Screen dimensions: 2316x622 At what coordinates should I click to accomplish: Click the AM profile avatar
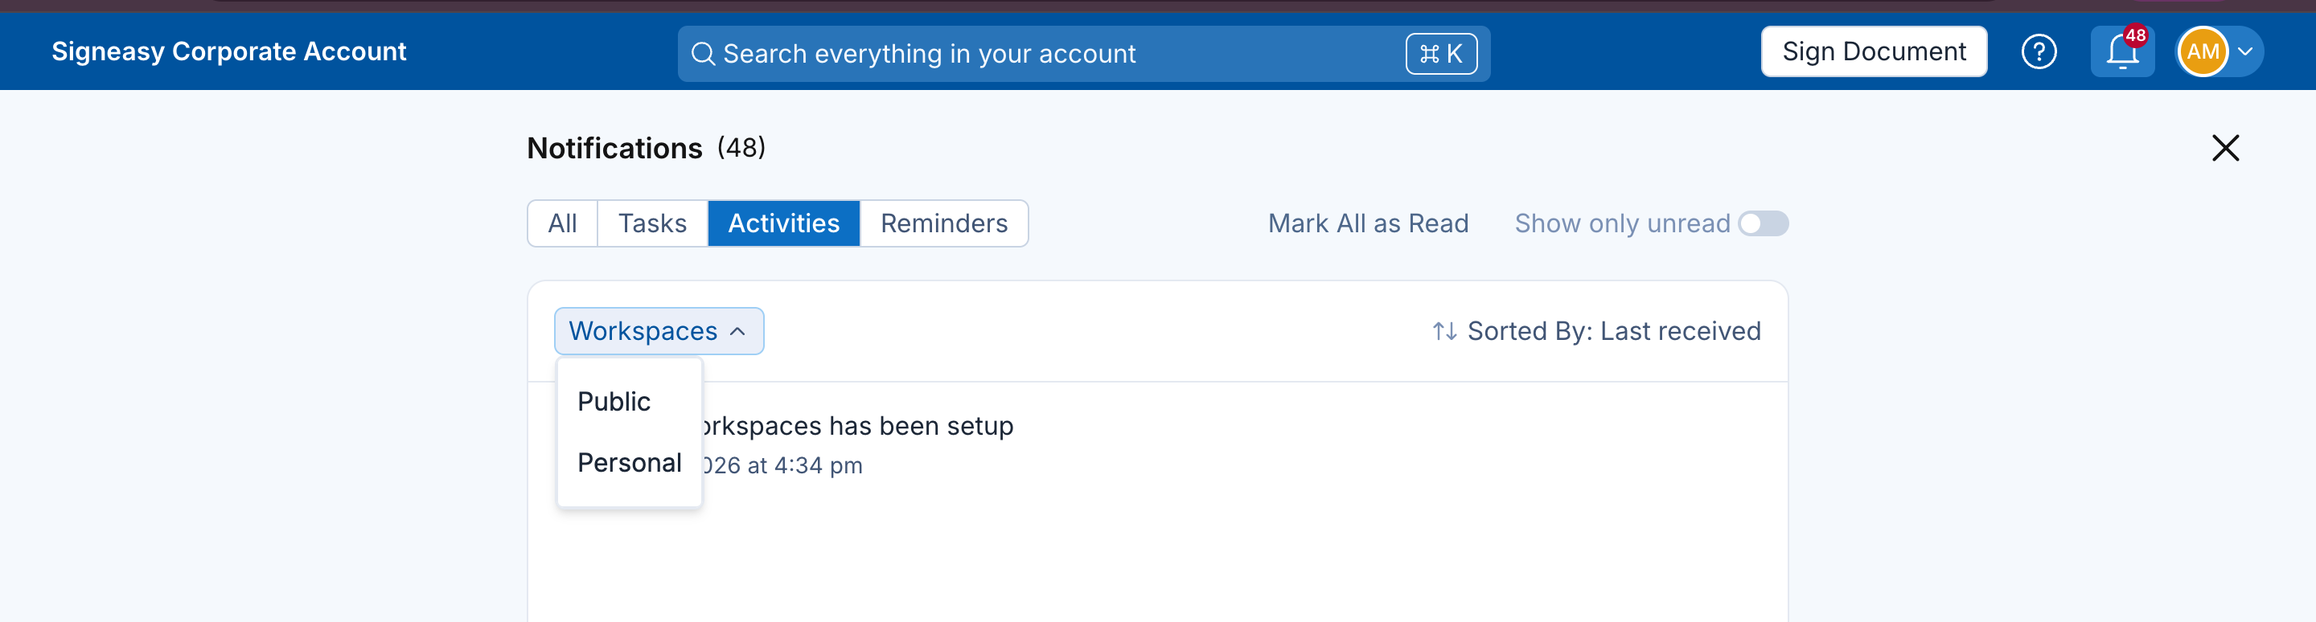[x=2202, y=52]
